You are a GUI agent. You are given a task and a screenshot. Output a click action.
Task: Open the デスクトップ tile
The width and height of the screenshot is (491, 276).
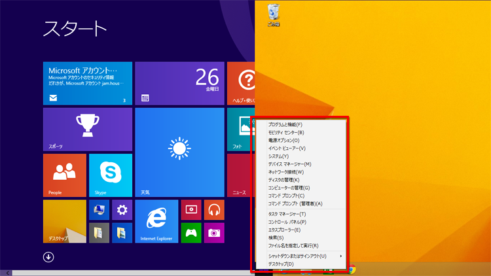(64, 221)
